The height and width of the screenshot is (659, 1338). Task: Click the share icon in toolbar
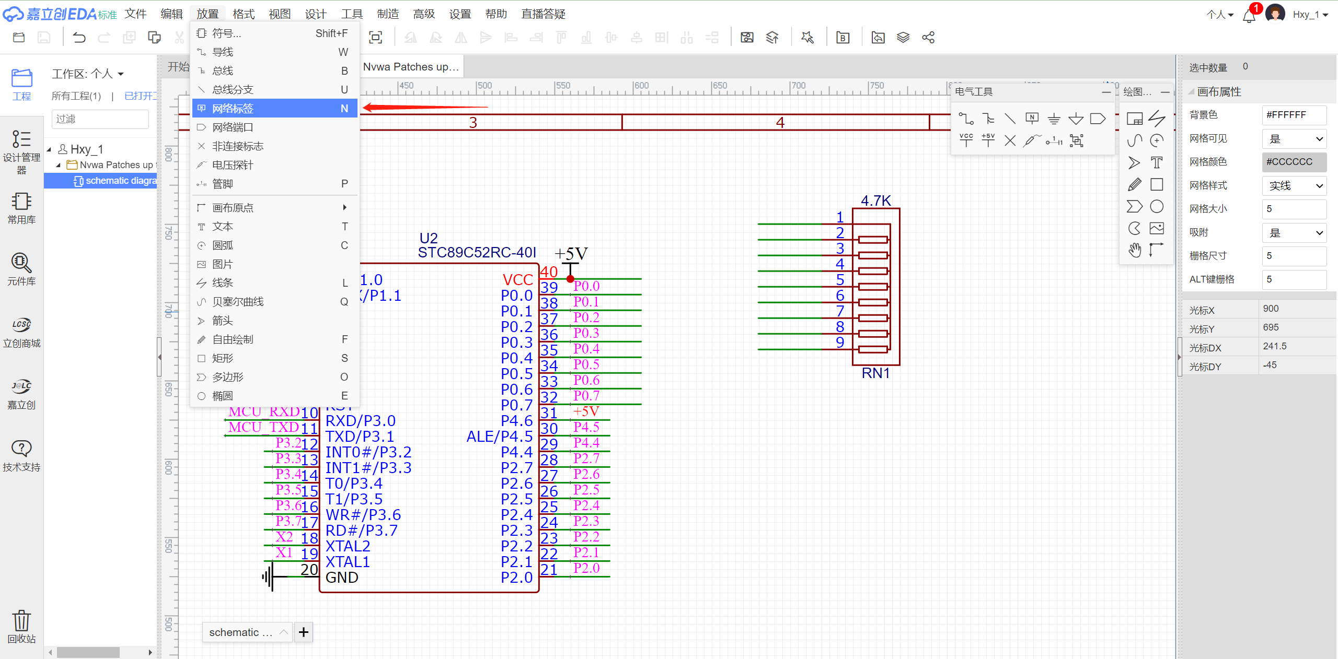(928, 38)
